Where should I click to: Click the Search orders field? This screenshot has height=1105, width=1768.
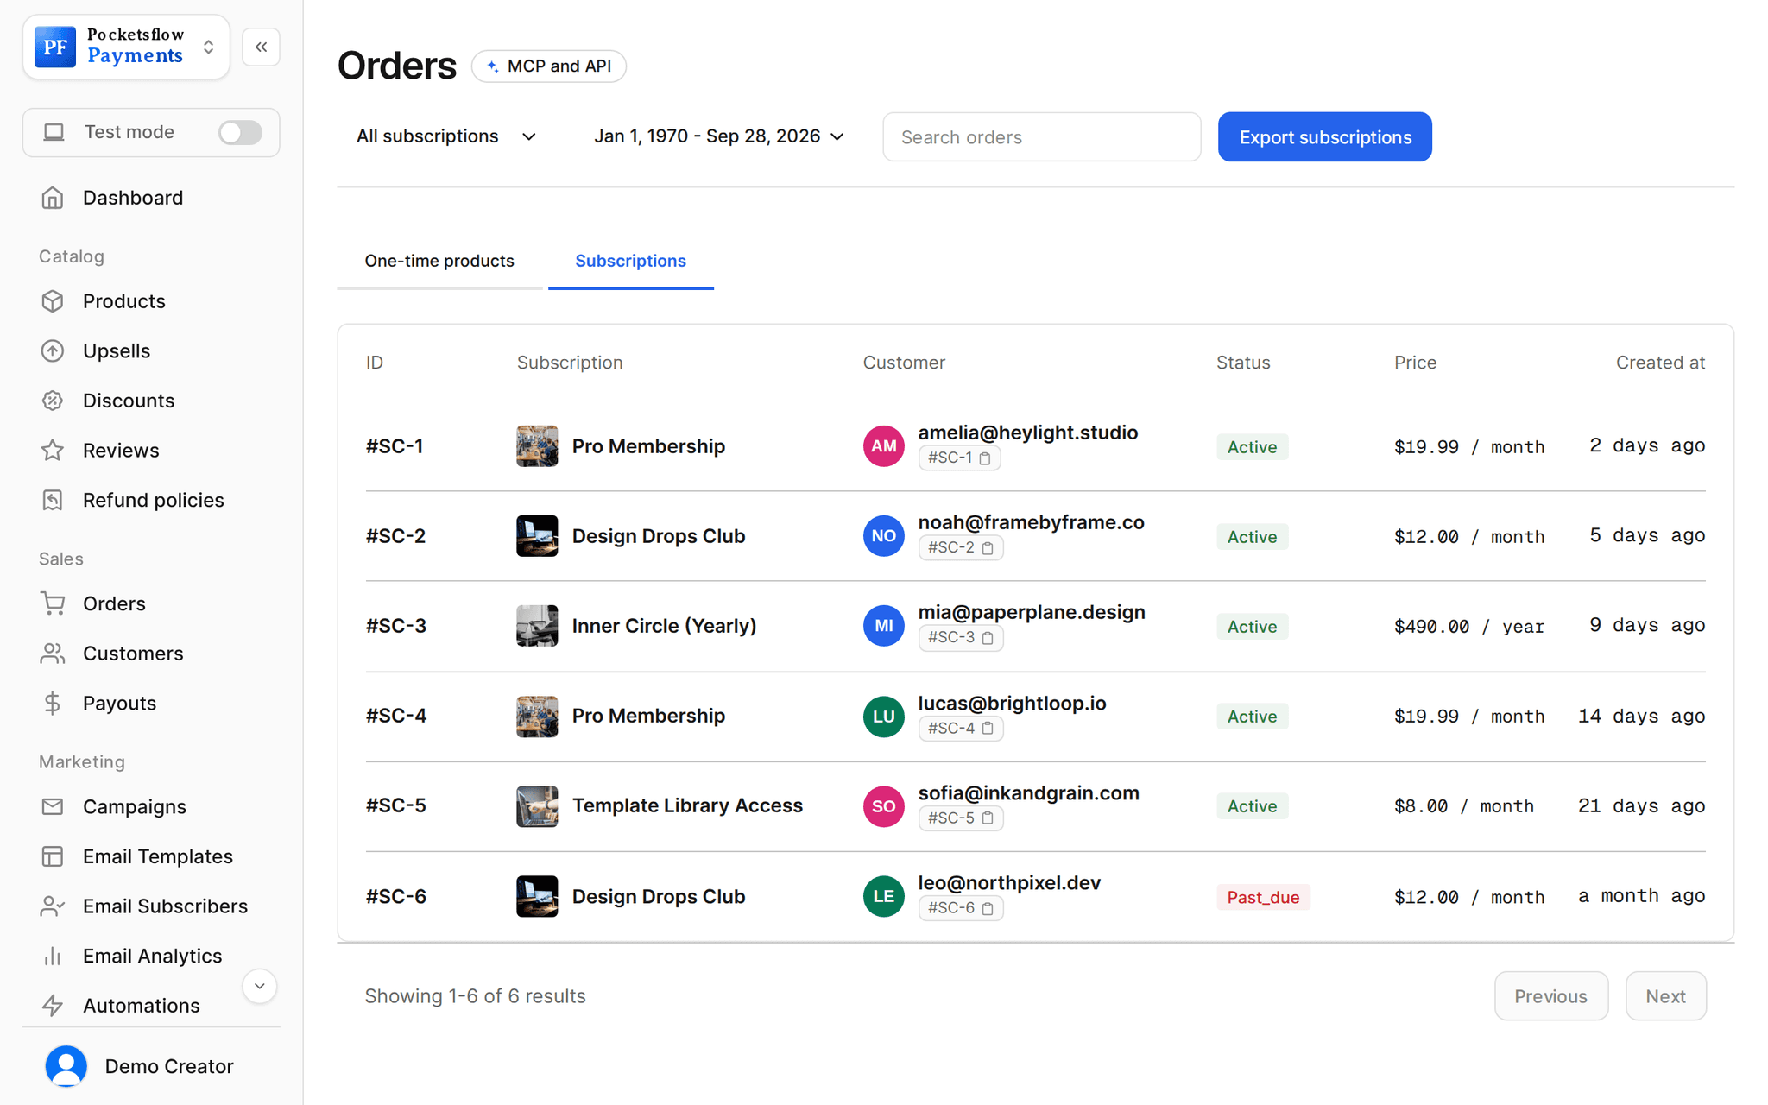pyautogui.click(x=1042, y=136)
